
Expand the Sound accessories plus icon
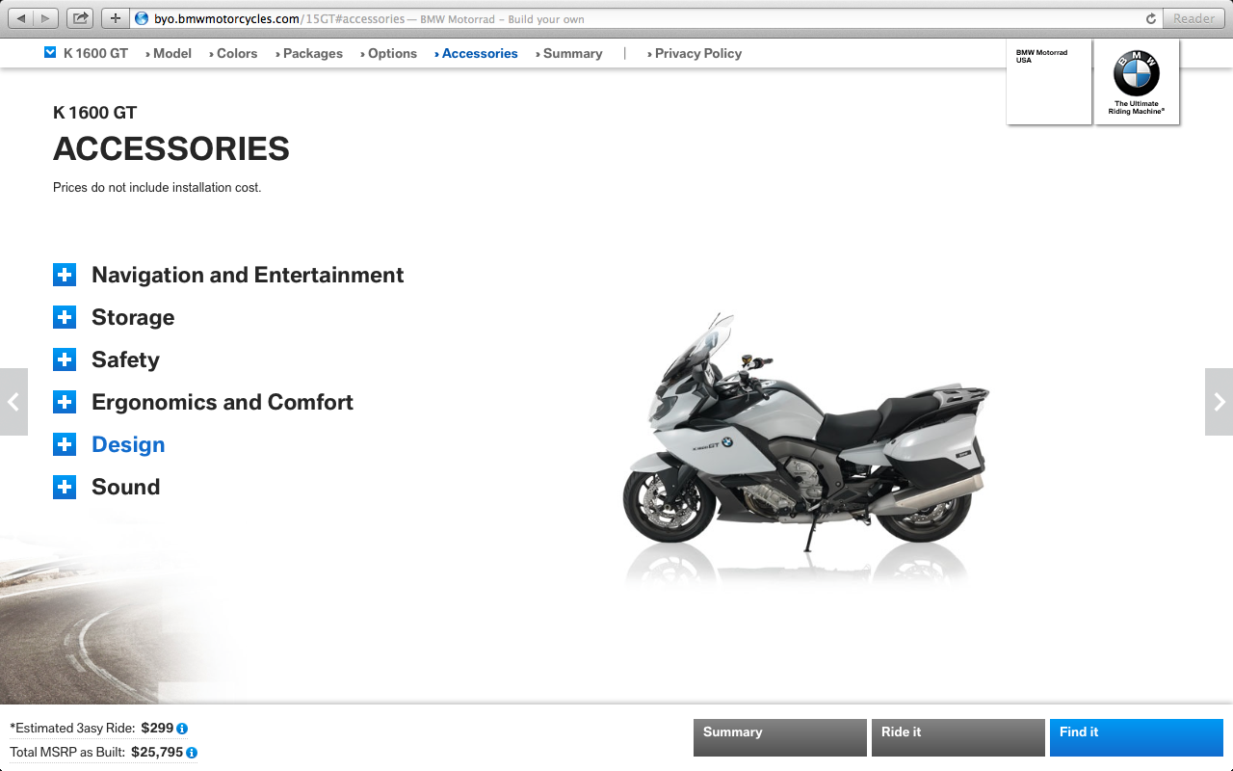tap(65, 487)
